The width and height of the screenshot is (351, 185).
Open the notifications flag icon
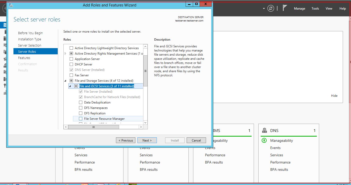pos(285,8)
